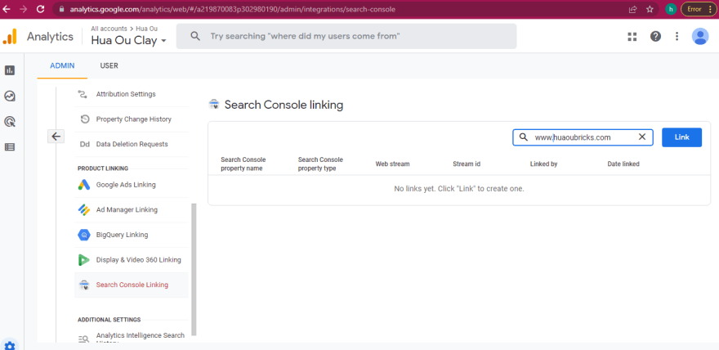This screenshot has height=350, width=719.
Task: Click the main Analytics search bar
Action: (346, 36)
